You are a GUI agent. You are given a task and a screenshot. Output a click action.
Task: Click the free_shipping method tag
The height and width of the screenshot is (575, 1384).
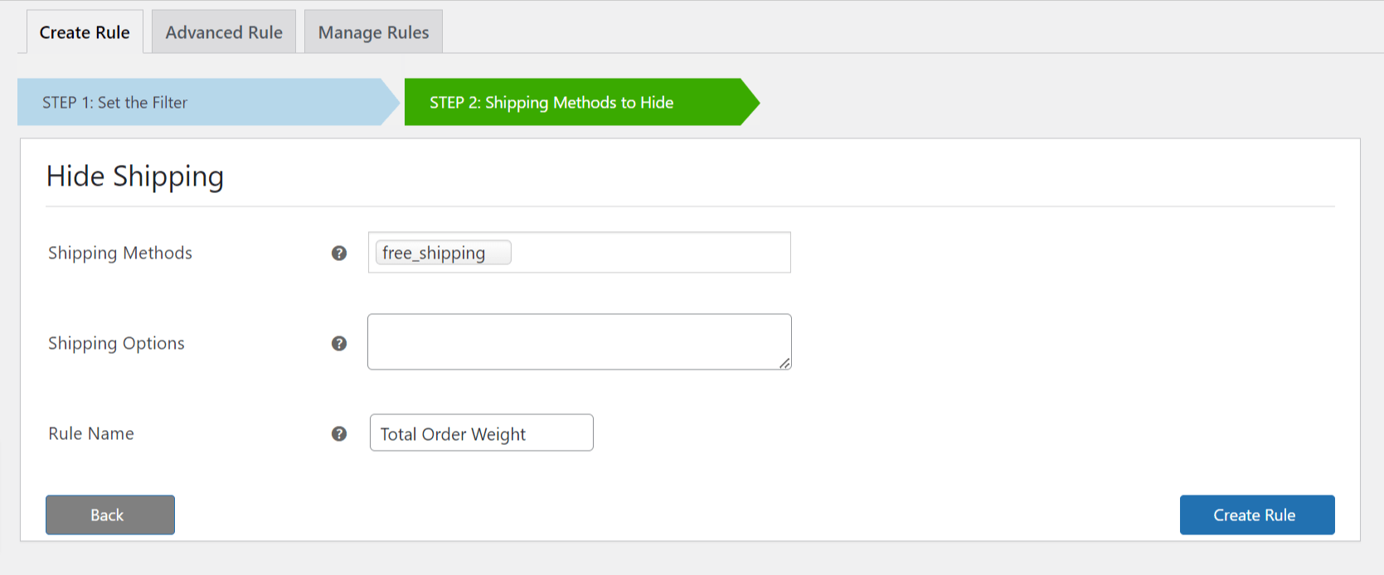443,252
